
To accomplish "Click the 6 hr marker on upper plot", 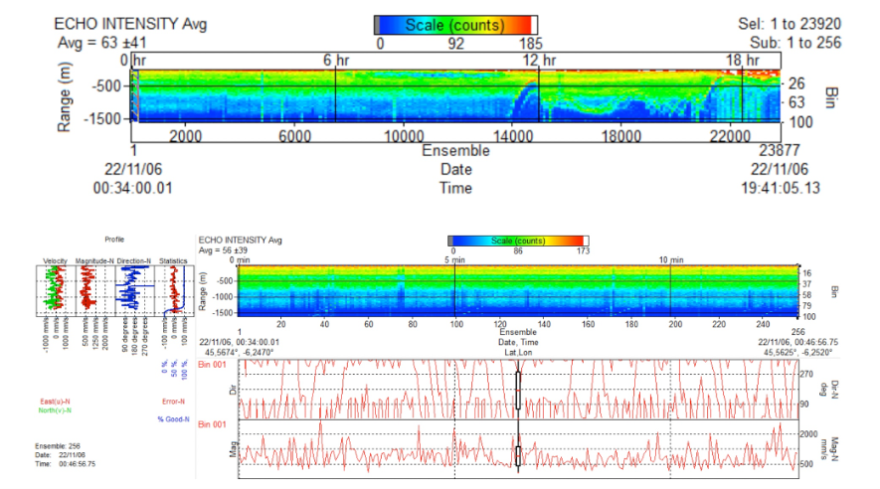I will tap(336, 61).
